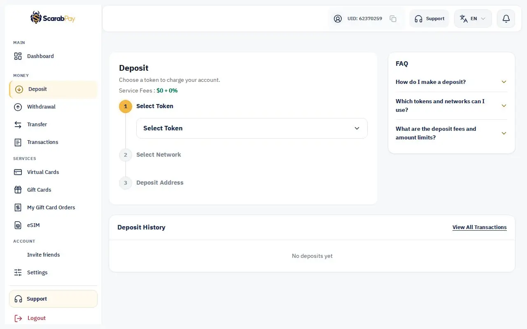The width and height of the screenshot is (527, 329).
Task: Open My Gift Card Orders
Action: pos(53,208)
